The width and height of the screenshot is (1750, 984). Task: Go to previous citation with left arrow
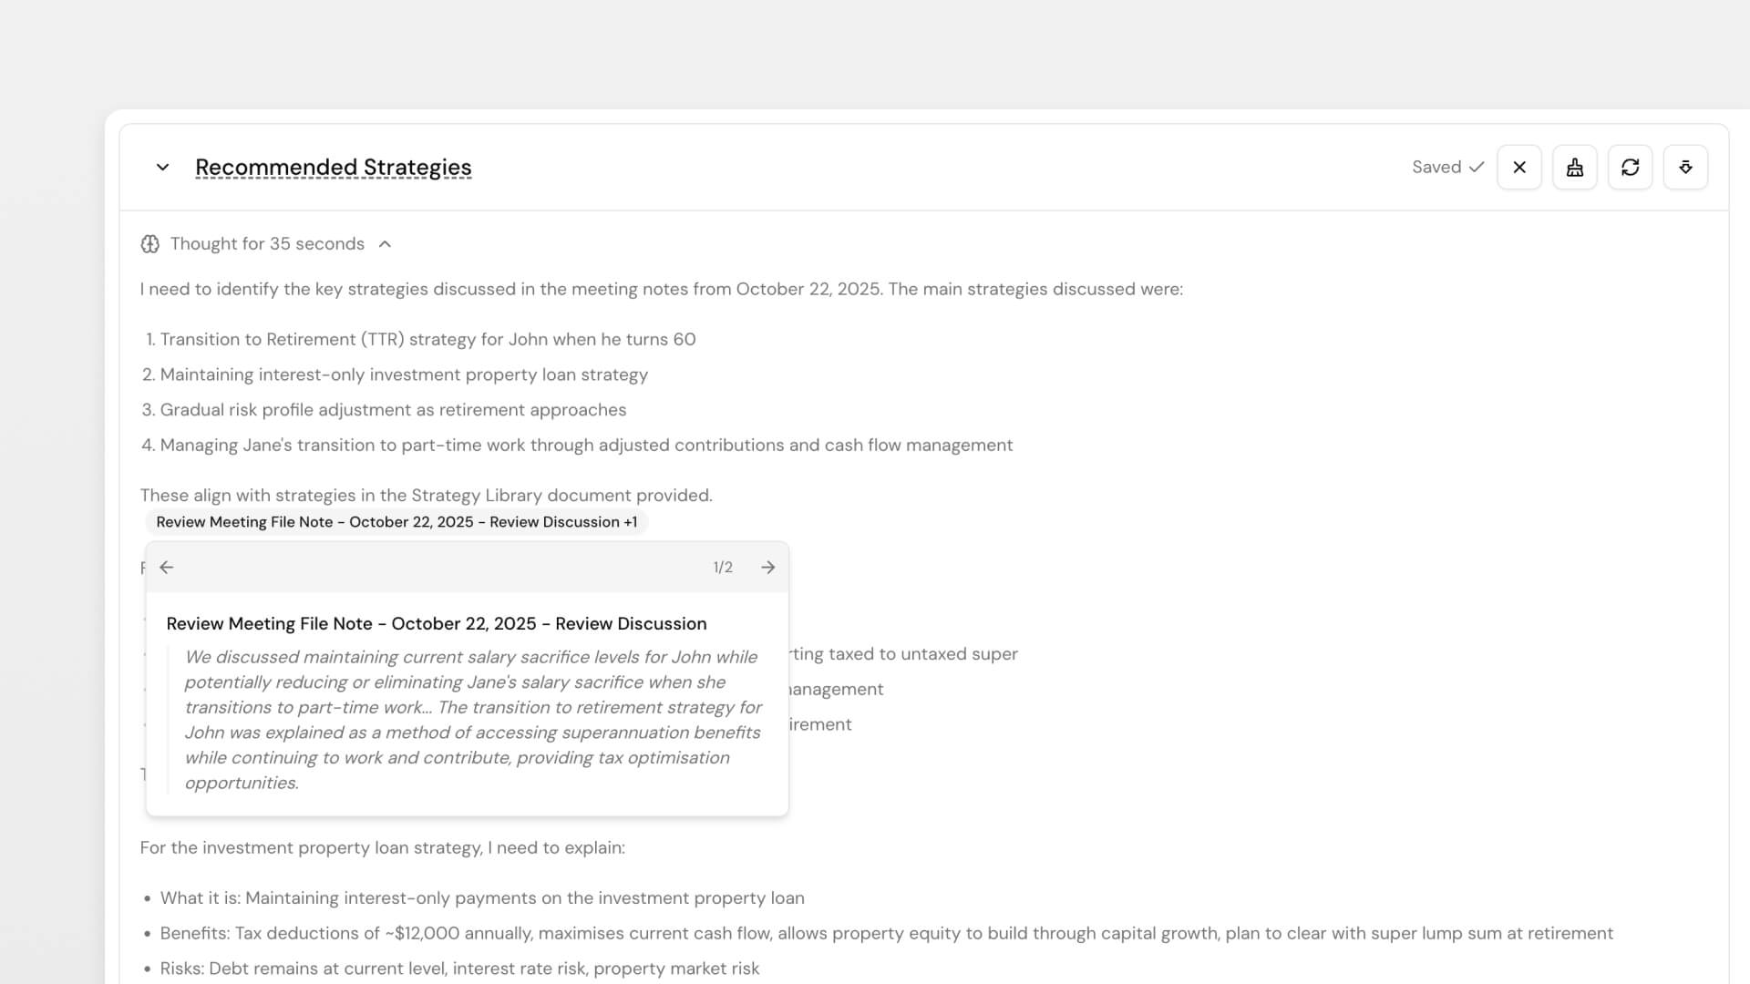[167, 568]
